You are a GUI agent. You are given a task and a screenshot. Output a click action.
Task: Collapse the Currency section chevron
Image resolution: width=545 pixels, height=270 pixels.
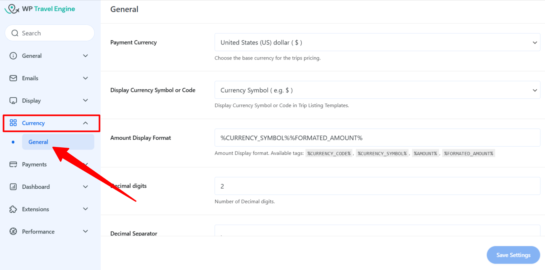point(85,123)
